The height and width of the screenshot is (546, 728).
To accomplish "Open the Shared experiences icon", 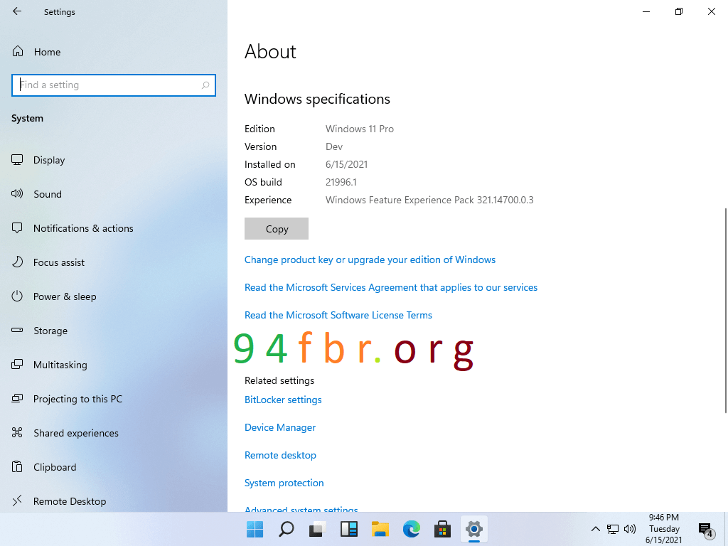I will pos(17,433).
